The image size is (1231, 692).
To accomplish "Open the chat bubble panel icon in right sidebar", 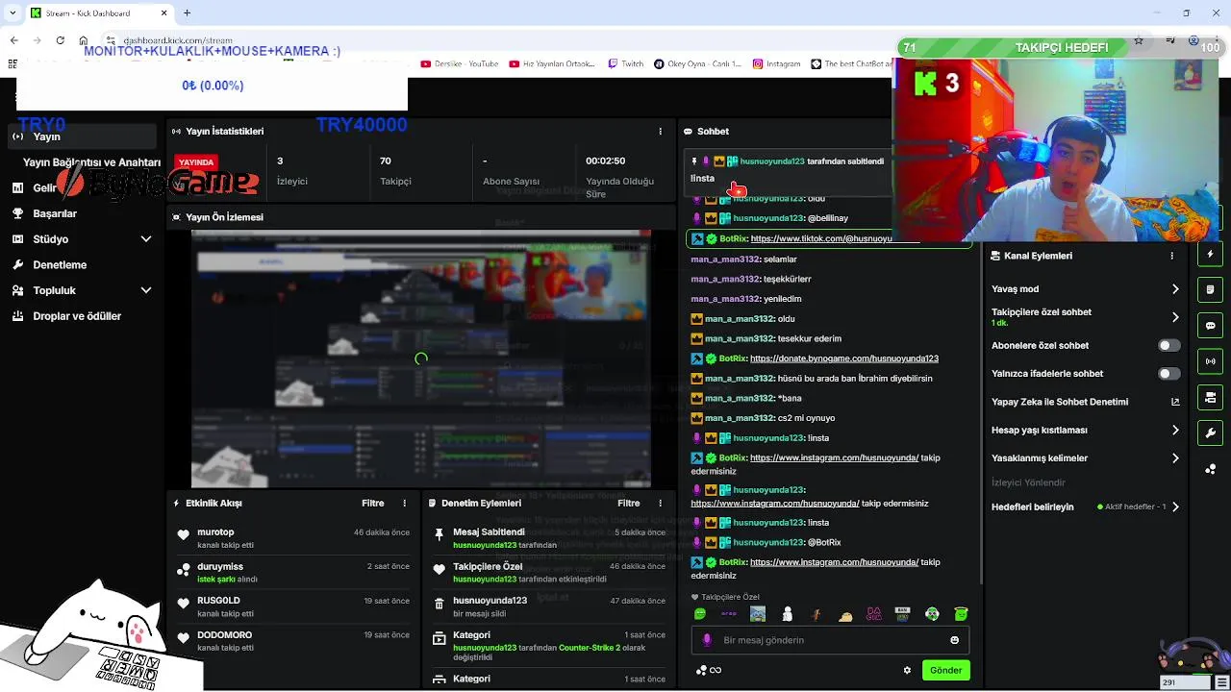I will [1210, 326].
